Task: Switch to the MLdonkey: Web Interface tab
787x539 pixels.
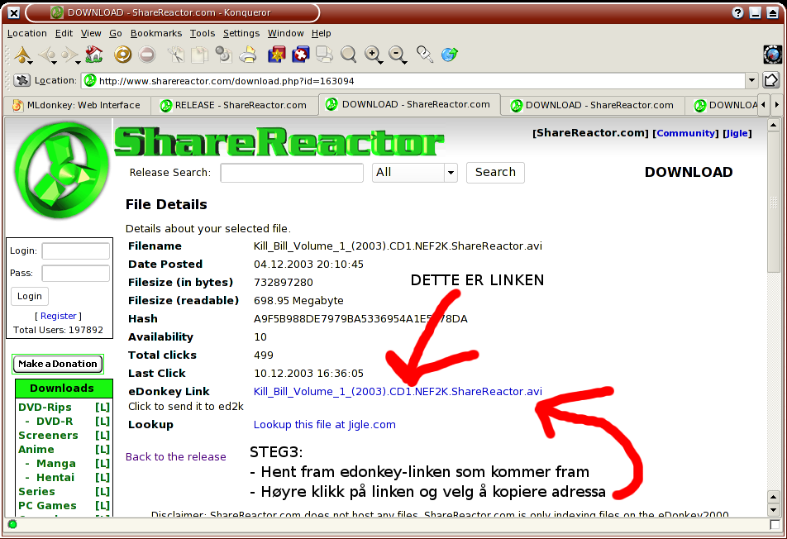Action: pyautogui.click(x=76, y=105)
